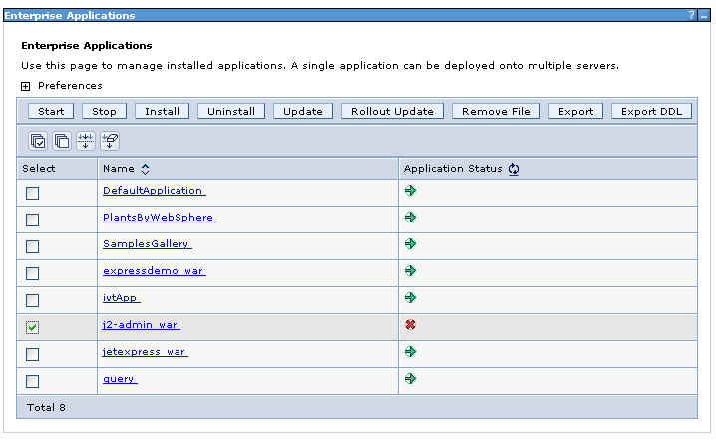The width and height of the screenshot is (716, 445).
Task: Click the Rollout Update button
Action: point(392,111)
